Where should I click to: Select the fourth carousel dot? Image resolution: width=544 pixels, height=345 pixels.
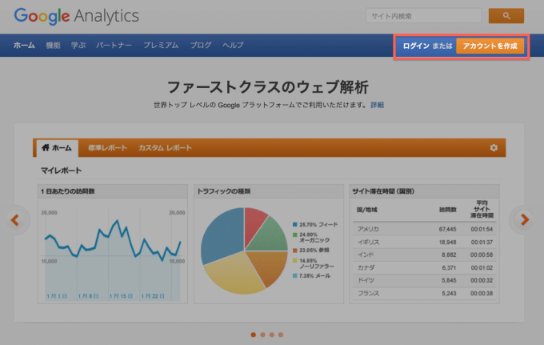click(x=281, y=335)
